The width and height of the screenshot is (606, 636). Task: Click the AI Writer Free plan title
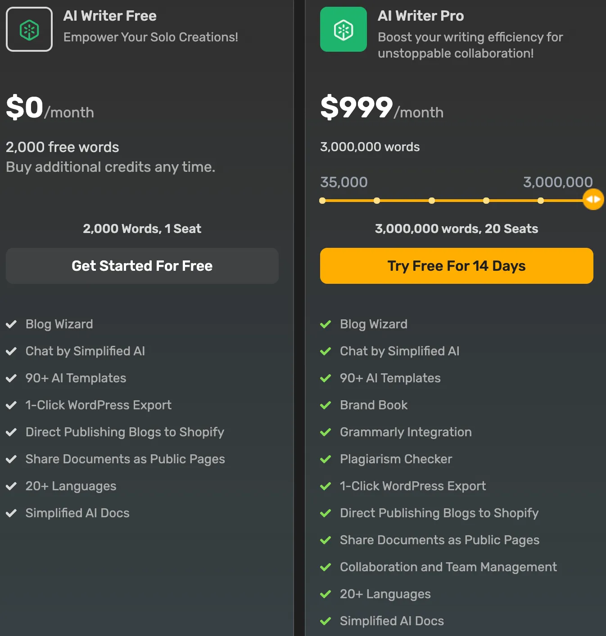[110, 16]
